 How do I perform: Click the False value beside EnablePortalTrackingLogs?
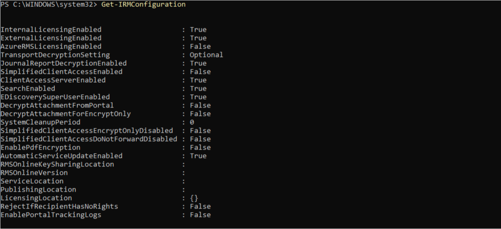point(200,215)
